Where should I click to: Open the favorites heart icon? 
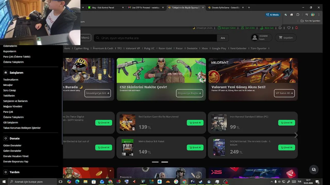pos(289,28)
